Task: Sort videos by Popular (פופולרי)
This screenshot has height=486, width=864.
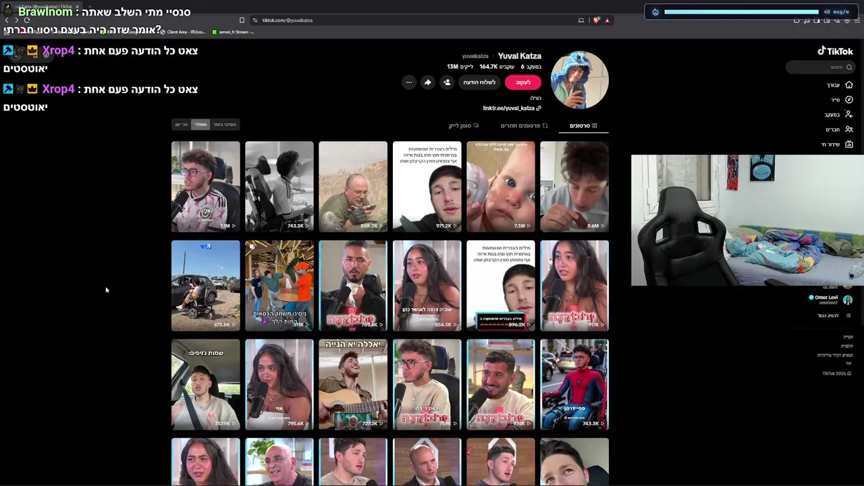Action: [200, 125]
